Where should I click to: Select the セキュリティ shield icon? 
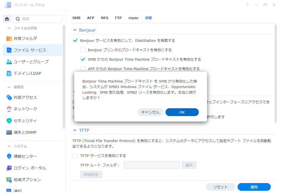(x=9, y=121)
